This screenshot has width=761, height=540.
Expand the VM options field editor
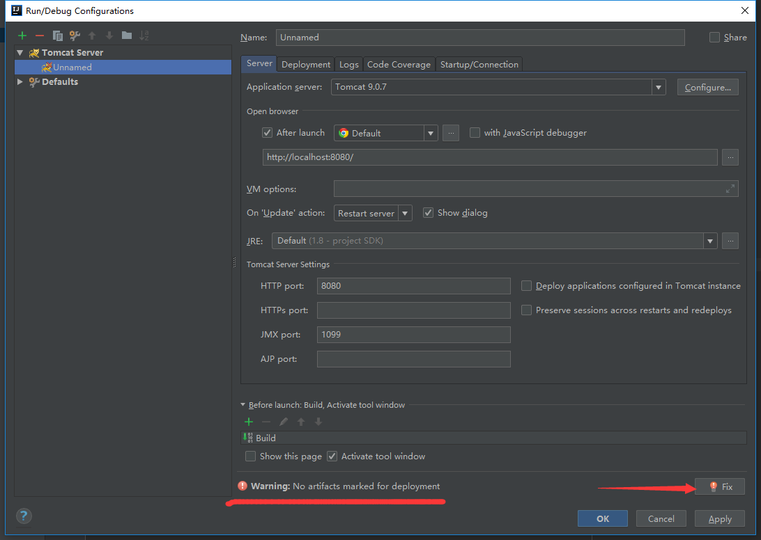[x=730, y=189]
